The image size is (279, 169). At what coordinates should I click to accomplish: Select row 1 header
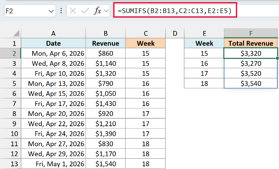click(11, 43)
